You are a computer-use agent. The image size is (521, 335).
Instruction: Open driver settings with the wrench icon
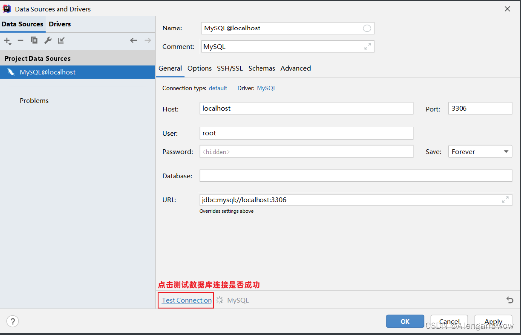tap(48, 40)
